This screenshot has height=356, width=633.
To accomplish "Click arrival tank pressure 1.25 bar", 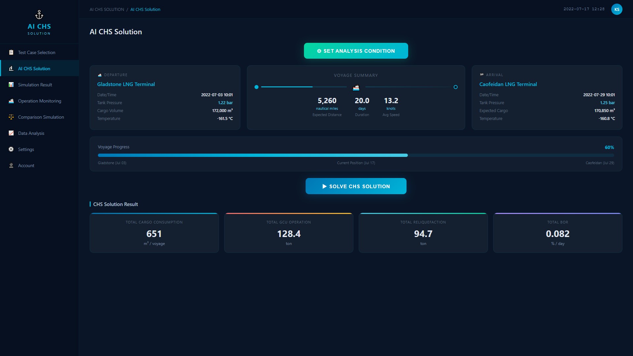I will click(608, 103).
